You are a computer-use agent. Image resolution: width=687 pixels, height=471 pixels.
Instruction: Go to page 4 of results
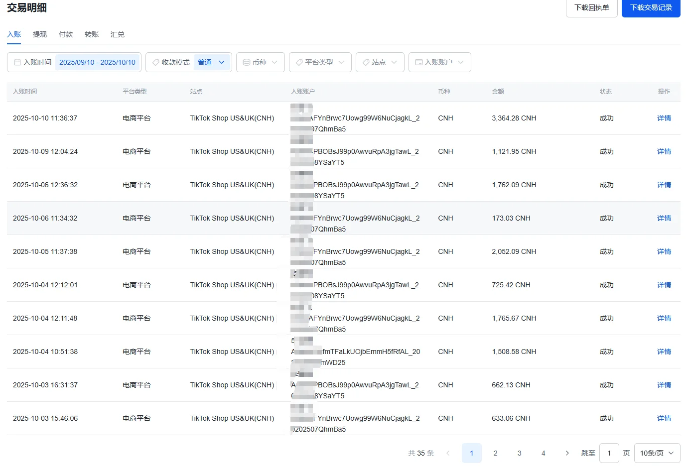tap(543, 453)
